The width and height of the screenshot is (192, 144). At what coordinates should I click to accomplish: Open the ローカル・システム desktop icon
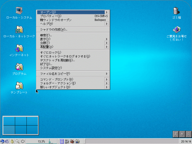click(x=19, y=10)
